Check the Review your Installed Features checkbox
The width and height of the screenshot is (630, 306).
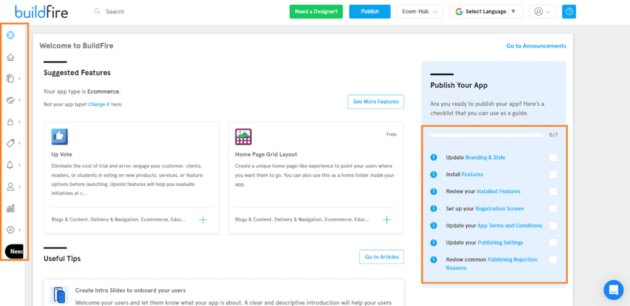(553, 191)
